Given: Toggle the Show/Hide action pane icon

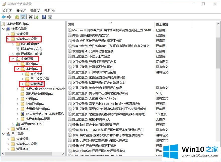Looking at the screenshot, I should tap(50, 17).
